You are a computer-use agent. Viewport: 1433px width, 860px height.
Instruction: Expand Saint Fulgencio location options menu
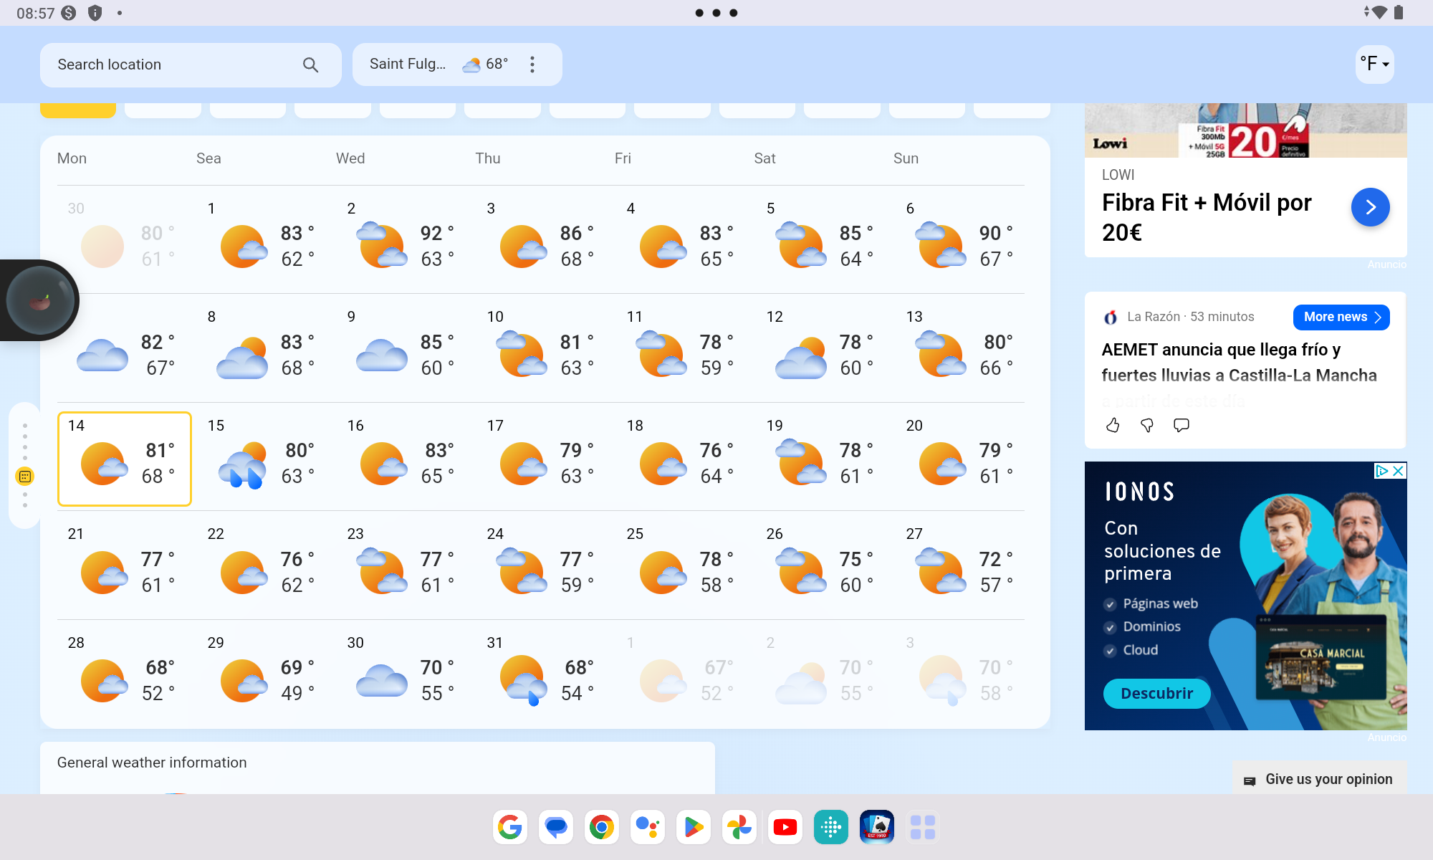click(533, 64)
